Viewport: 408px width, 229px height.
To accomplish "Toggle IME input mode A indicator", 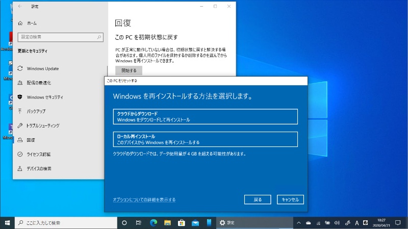I will pos(356,223).
